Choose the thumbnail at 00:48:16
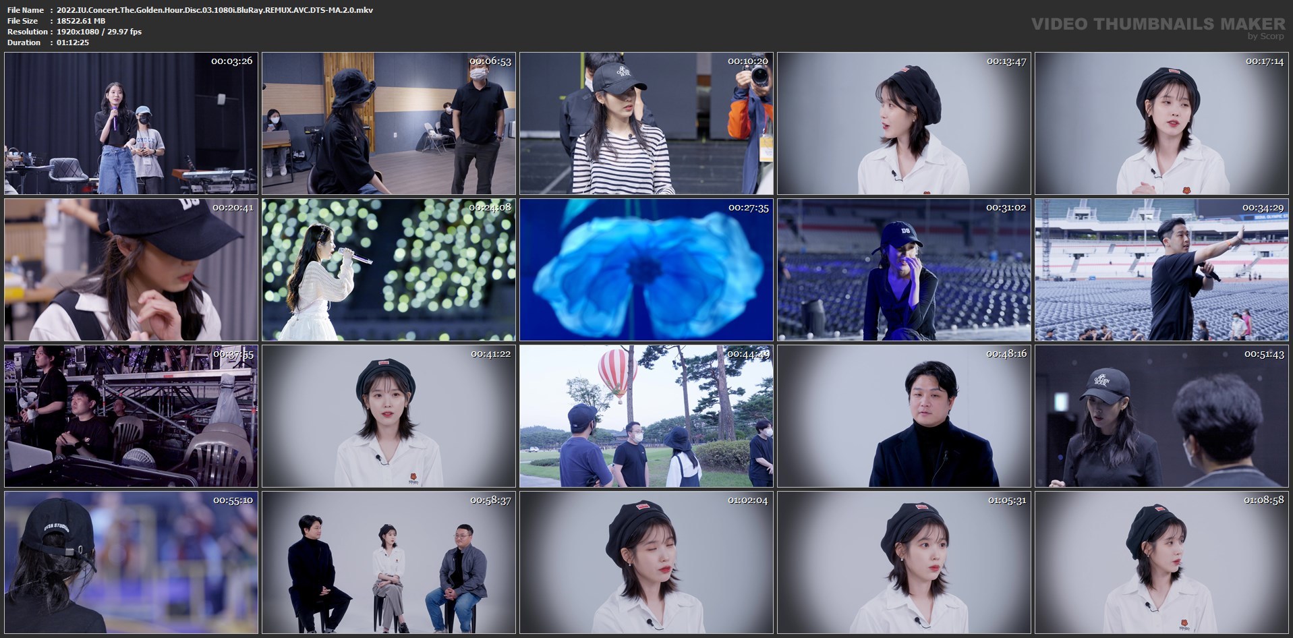This screenshot has width=1293, height=638. [x=904, y=416]
